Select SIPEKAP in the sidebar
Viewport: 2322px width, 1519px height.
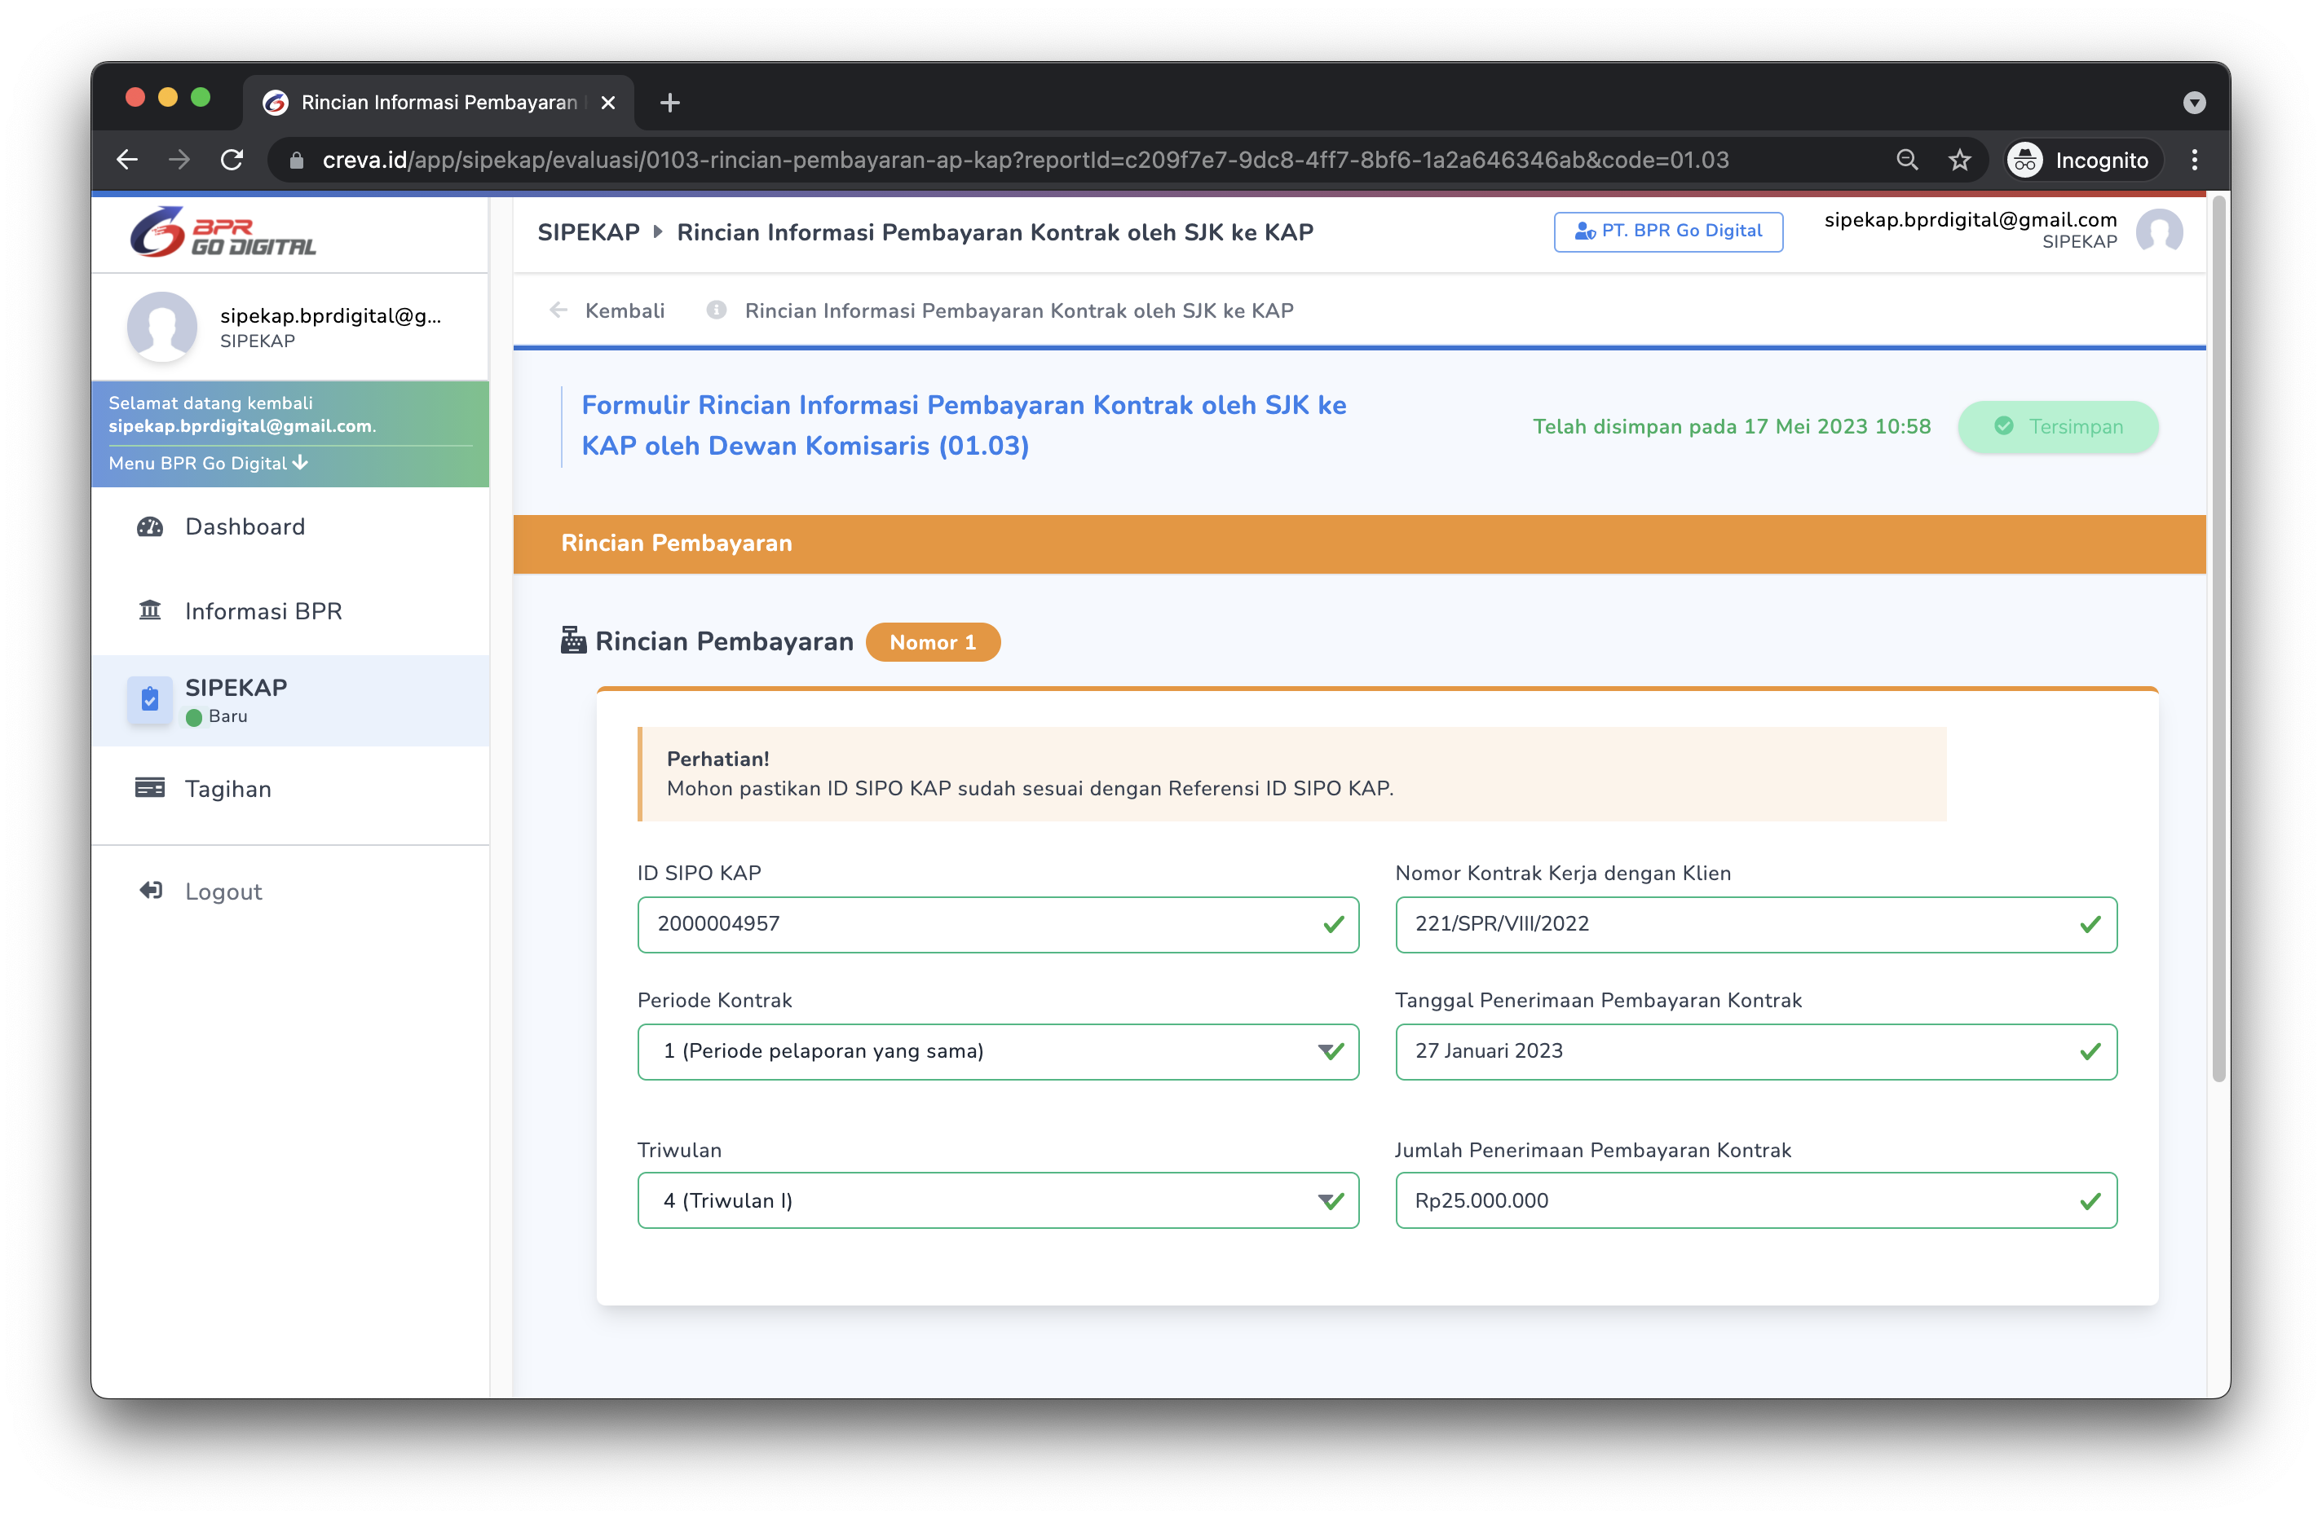click(291, 700)
